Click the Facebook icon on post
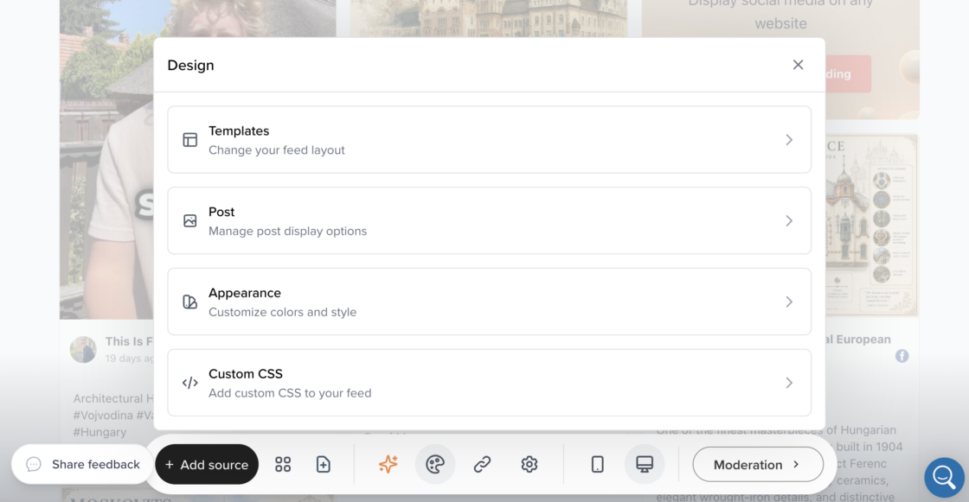Screen dimensions: 969x502 (x=902, y=356)
